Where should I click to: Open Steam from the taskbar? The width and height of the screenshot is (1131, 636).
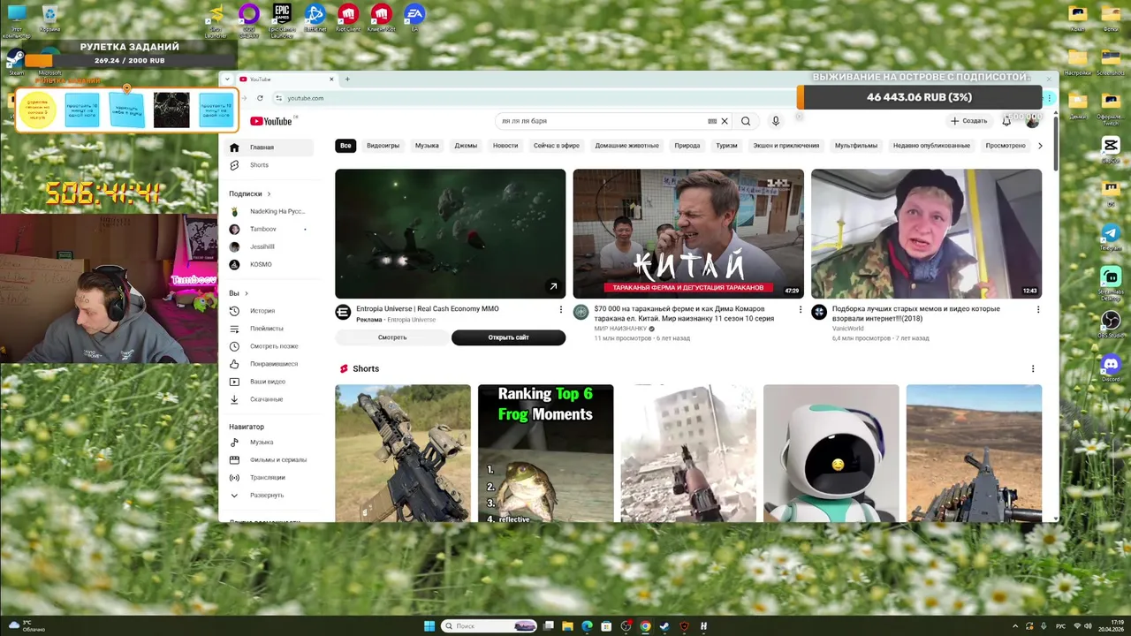point(664,626)
